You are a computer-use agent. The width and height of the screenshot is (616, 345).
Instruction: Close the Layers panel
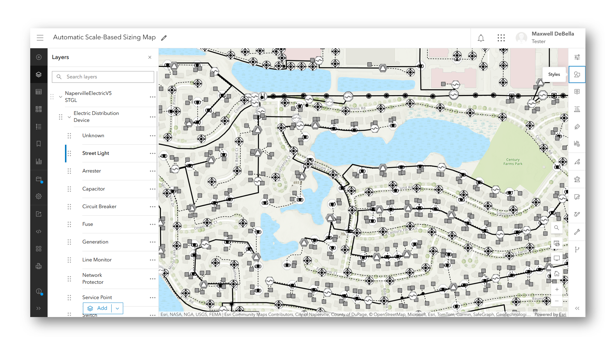[x=150, y=57]
